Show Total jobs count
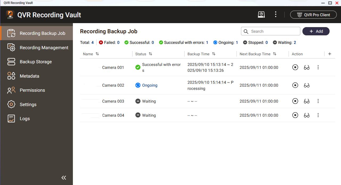Viewport: 341px width, 185px height. click(x=87, y=43)
